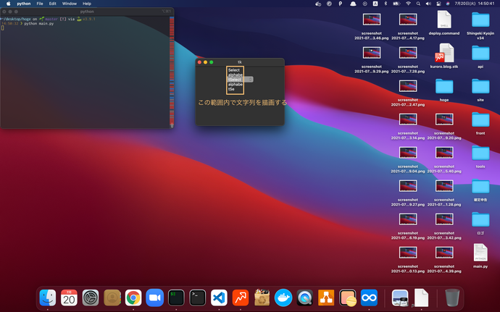The image size is (500, 312).
Task: Open the blank document item in Dock
Action: (421, 298)
